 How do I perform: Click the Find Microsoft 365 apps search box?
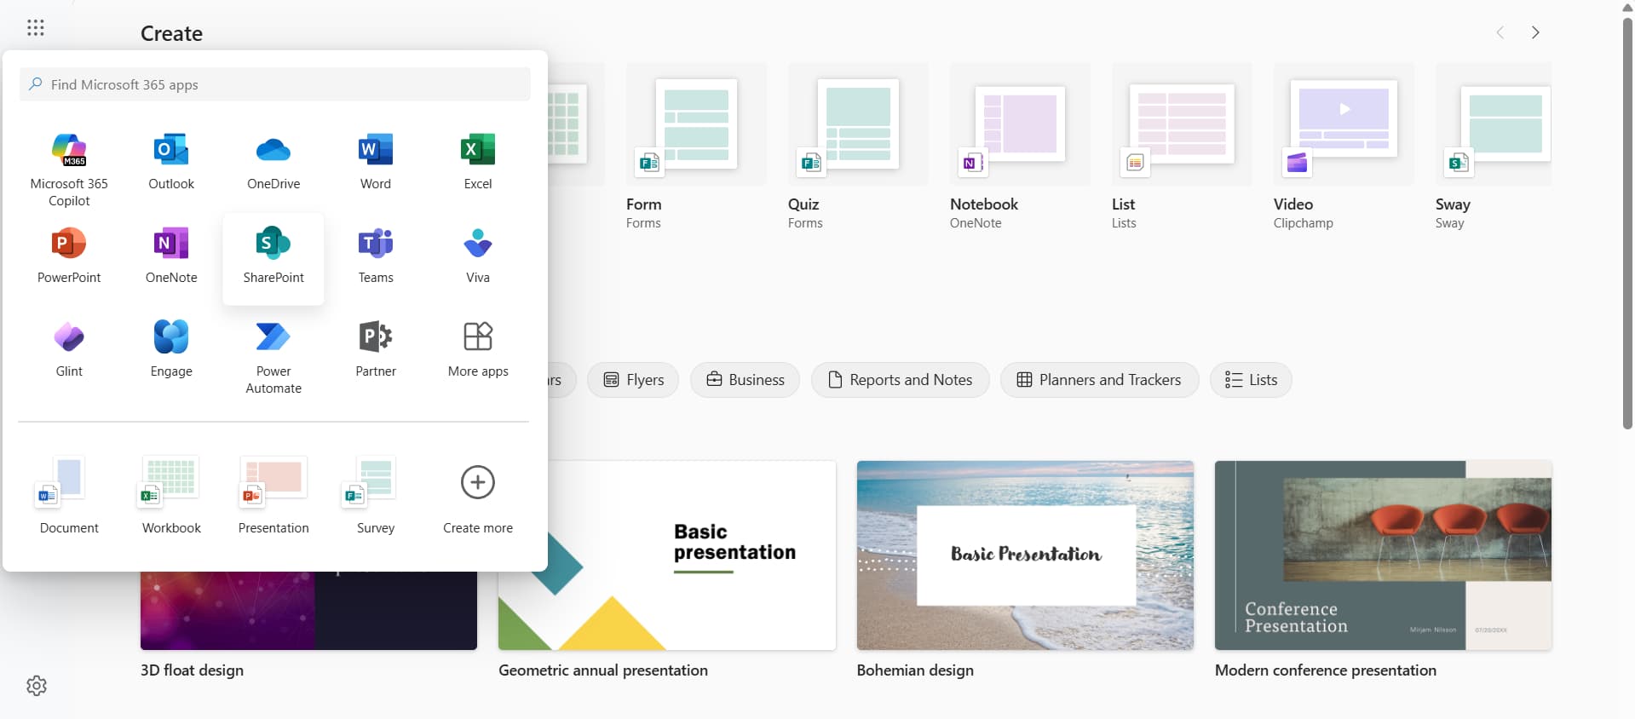tap(275, 84)
